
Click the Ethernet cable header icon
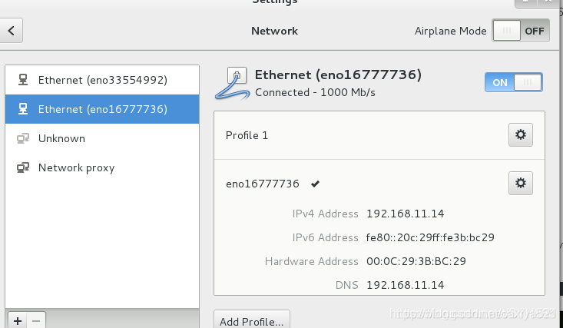(232, 84)
